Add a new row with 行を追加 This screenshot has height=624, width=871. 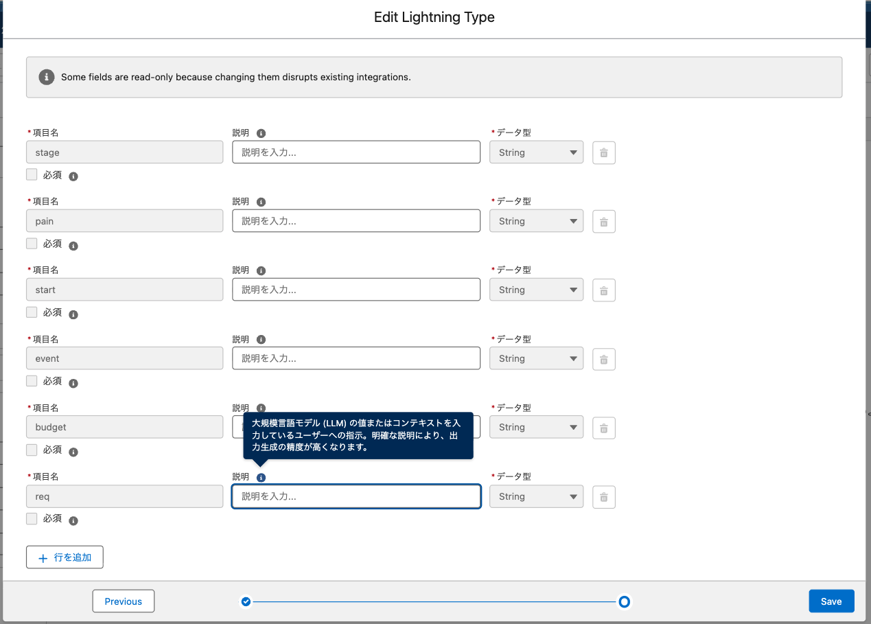[x=65, y=557]
